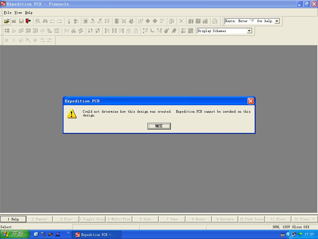Click the magnifier over document toolbar icon

point(38,21)
